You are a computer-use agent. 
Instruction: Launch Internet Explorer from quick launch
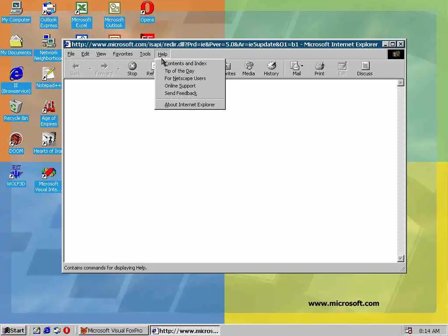(x=46, y=331)
